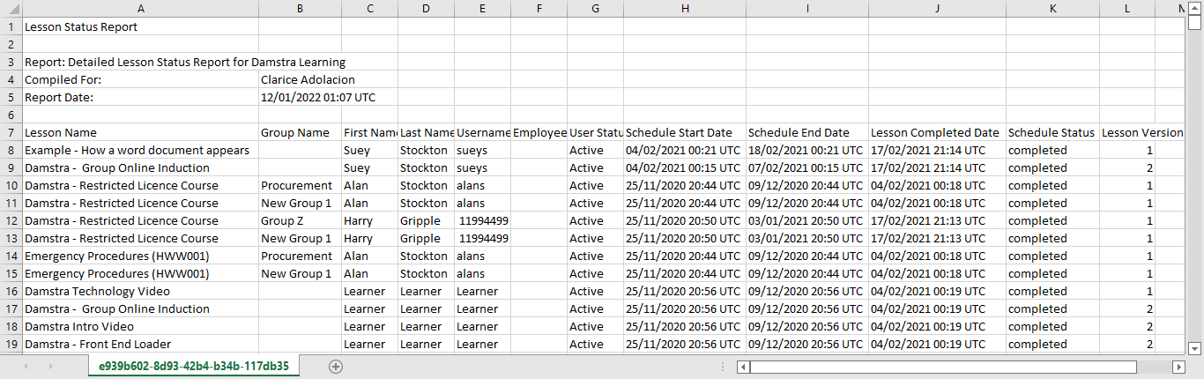
Task: Select column A header
Action: pos(140,8)
